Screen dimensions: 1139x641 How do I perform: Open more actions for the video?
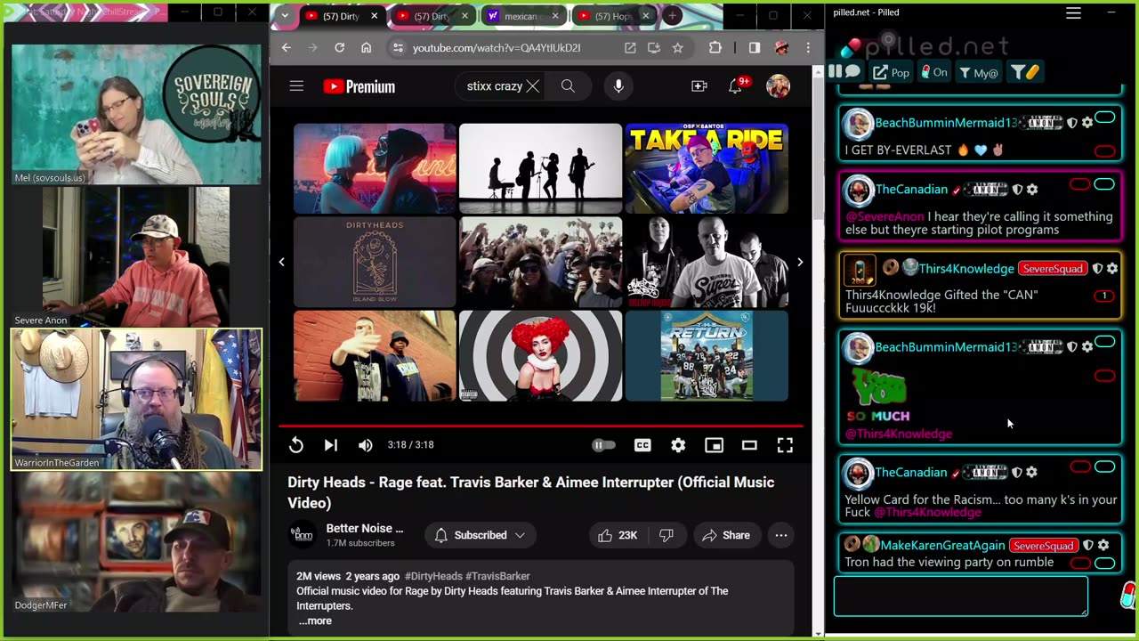(780, 535)
